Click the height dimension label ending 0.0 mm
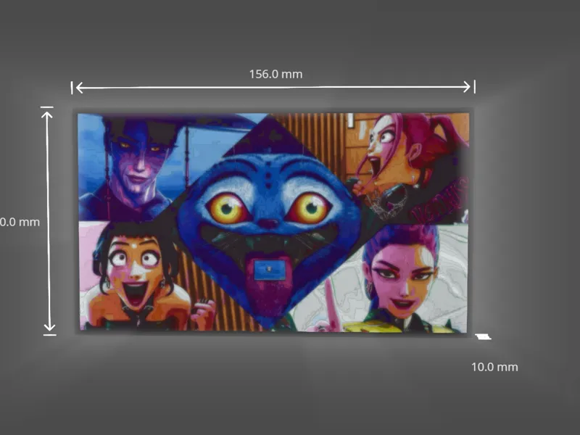Viewport: 580px width, 435px height. pyautogui.click(x=20, y=222)
